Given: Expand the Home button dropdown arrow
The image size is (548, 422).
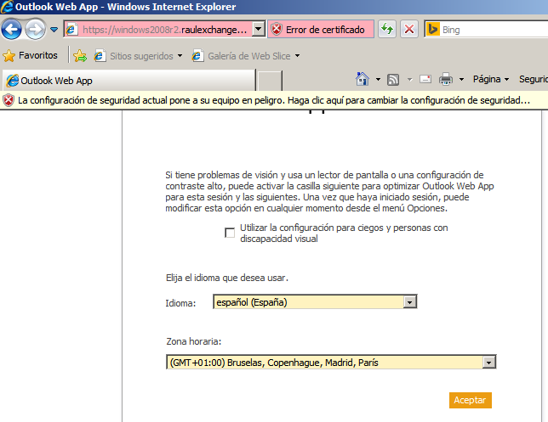Looking at the screenshot, I should (378, 80).
